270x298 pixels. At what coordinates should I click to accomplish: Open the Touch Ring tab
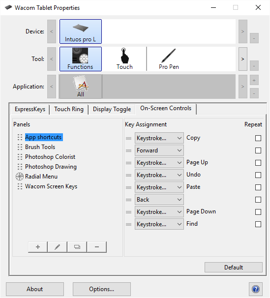pyautogui.click(x=69, y=109)
